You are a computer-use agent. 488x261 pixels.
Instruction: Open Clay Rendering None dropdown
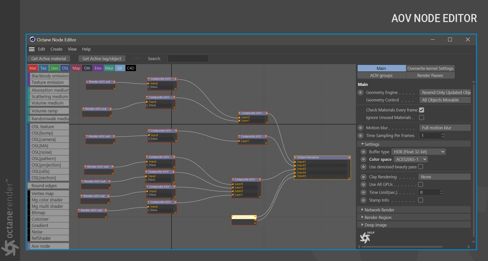coord(444,177)
